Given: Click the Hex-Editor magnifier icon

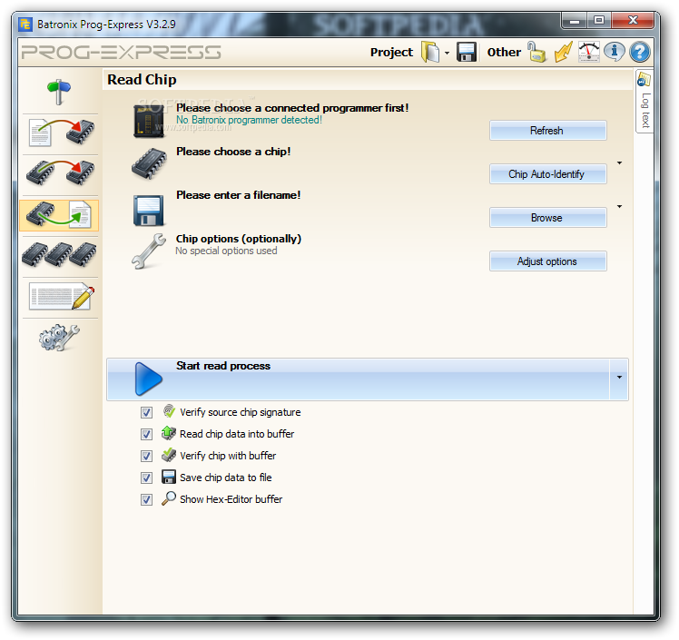Looking at the screenshot, I should point(169,498).
